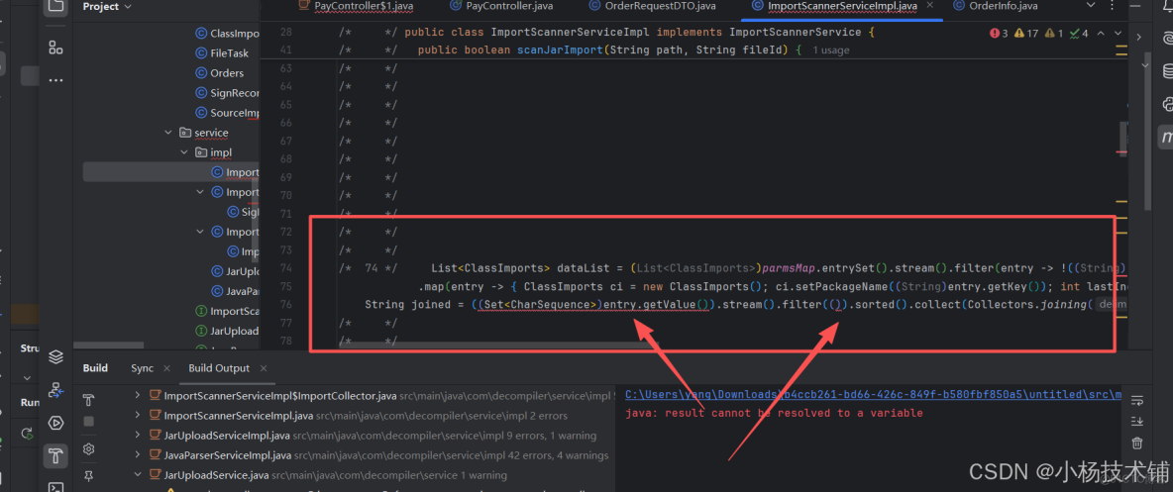The image size is (1173, 492).
Task: Select the Sync tab in Build panel
Action: (142, 368)
